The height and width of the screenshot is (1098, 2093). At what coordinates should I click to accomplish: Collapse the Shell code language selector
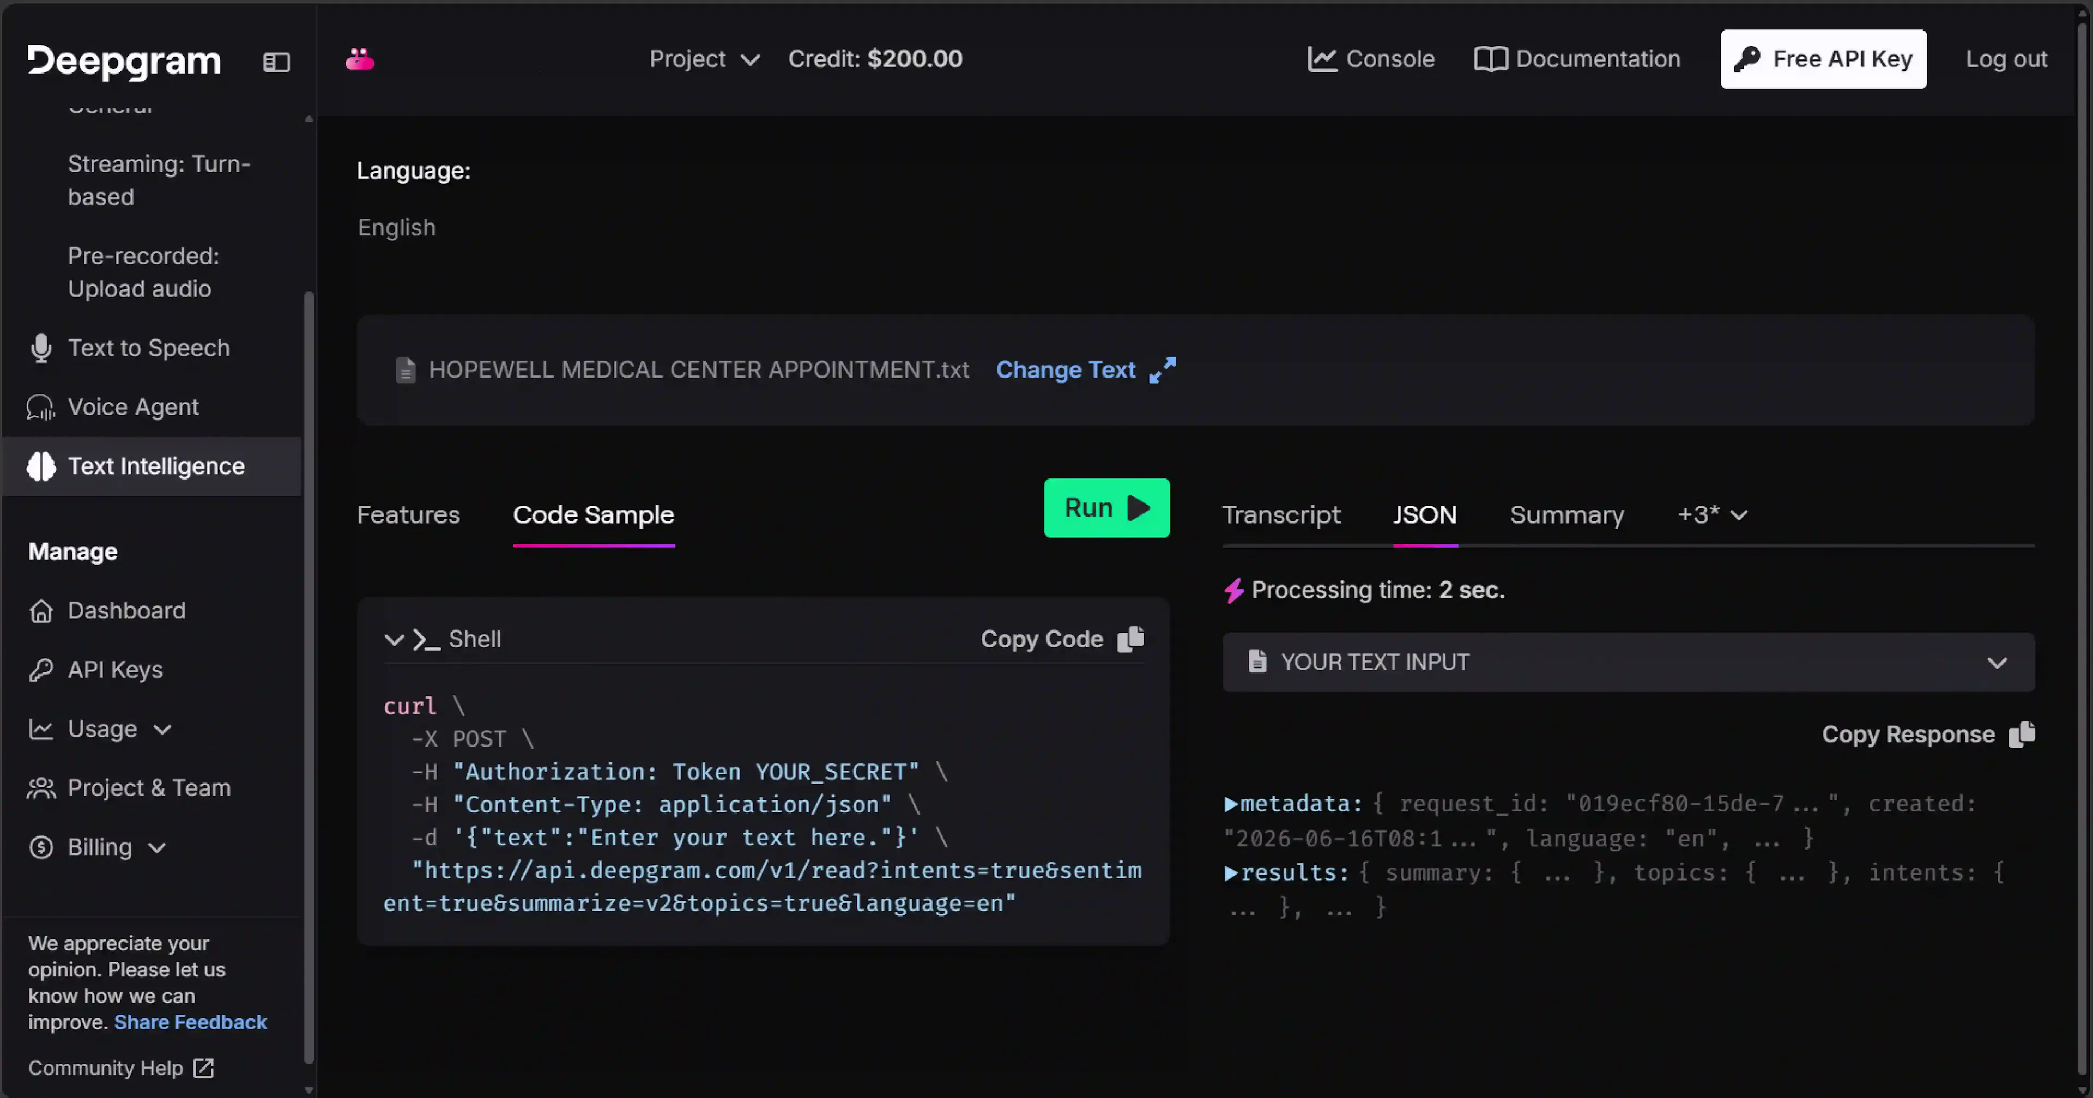(x=393, y=640)
